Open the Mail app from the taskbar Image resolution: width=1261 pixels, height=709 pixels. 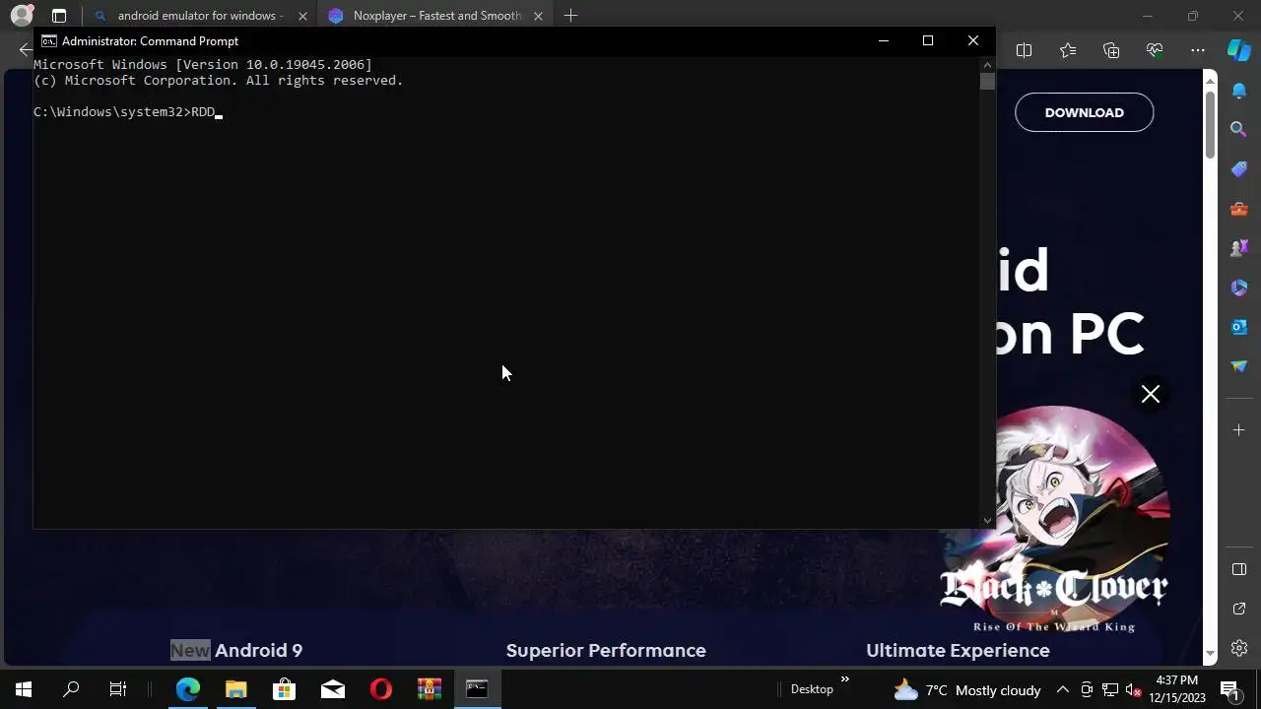pos(332,689)
